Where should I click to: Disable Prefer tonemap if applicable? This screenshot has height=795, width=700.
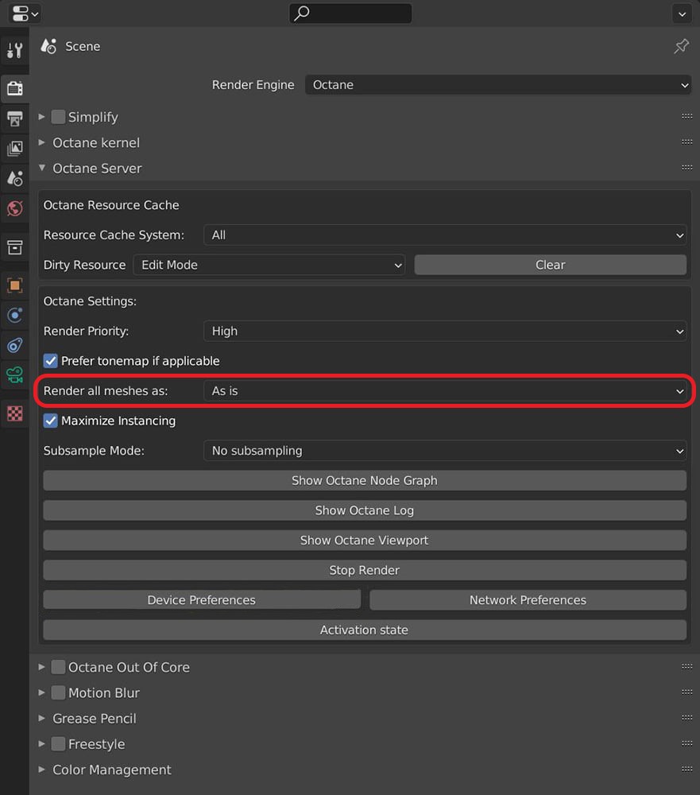click(x=50, y=360)
